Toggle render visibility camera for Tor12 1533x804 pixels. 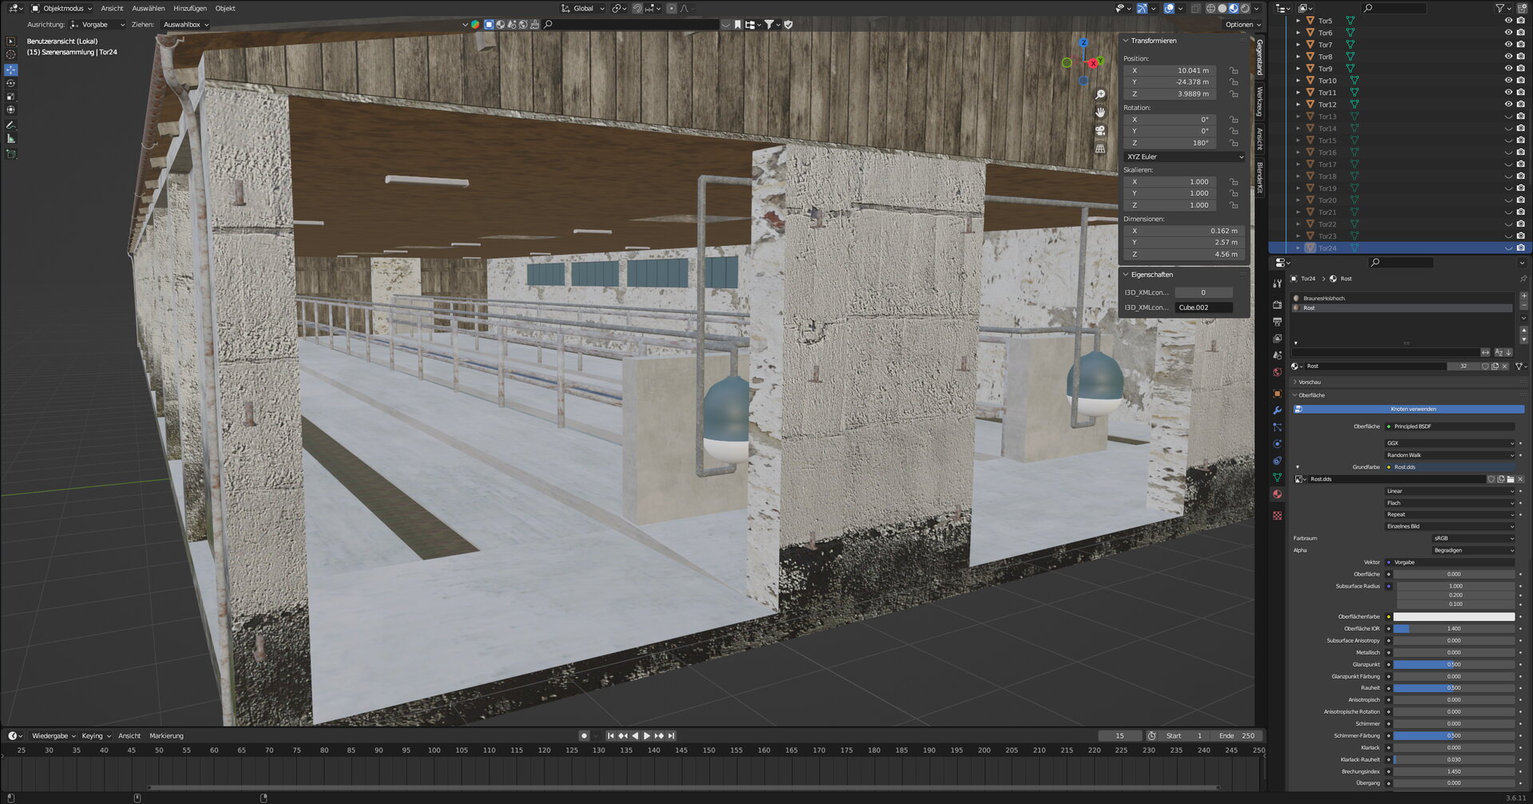(1520, 105)
